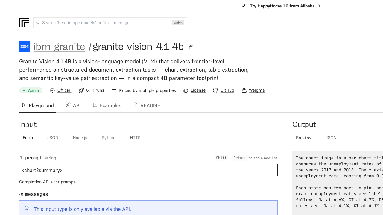Click the Weights lock icon
The image size is (383, 215).
(x=244, y=90)
